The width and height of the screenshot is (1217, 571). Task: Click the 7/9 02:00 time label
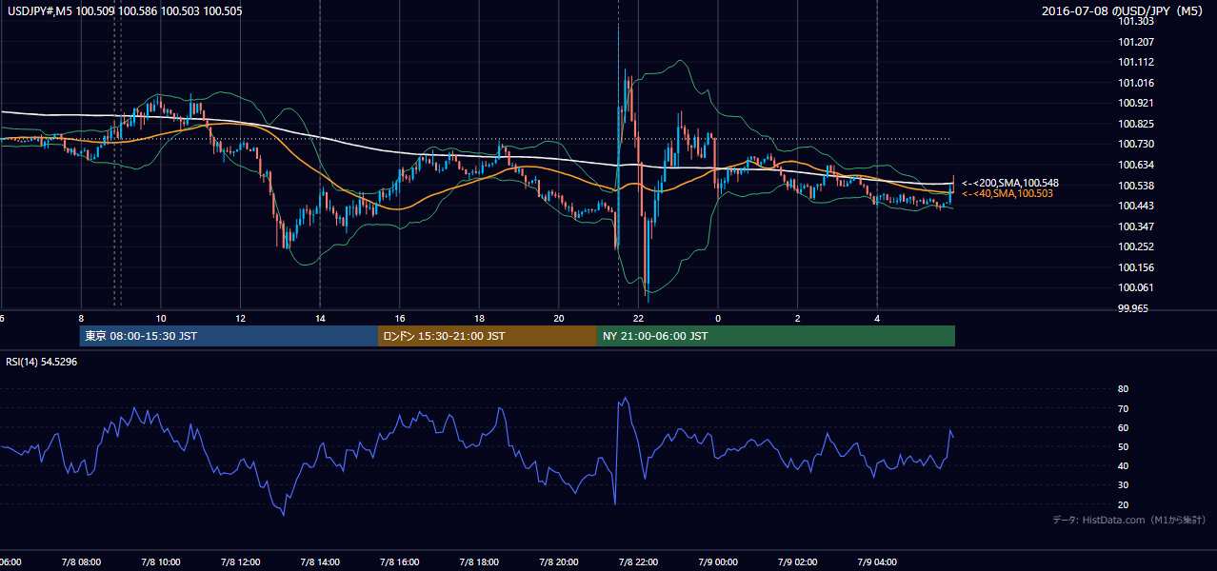798,561
